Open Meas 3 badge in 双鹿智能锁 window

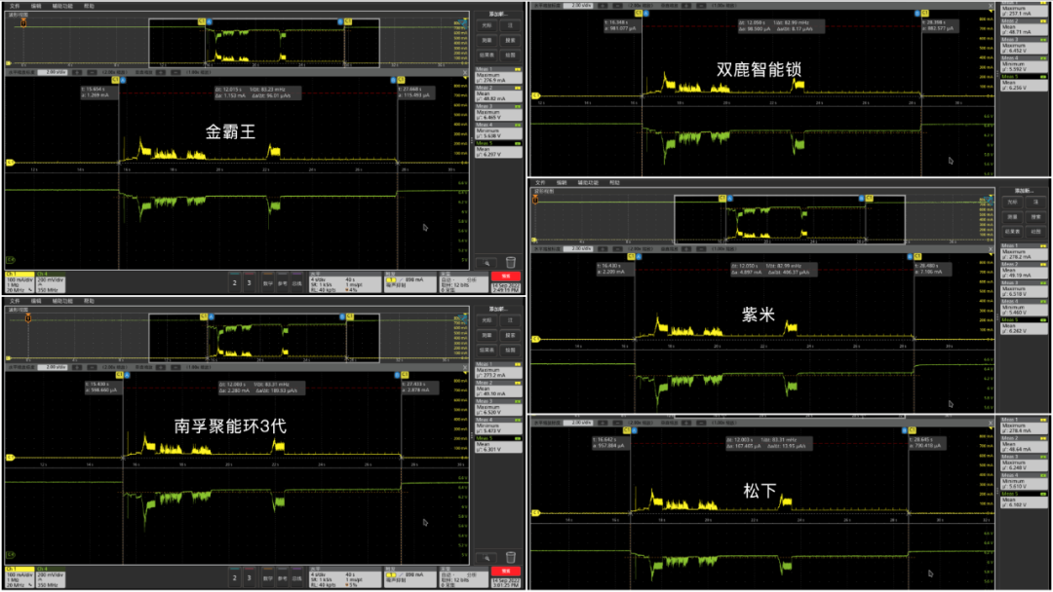1024,46
